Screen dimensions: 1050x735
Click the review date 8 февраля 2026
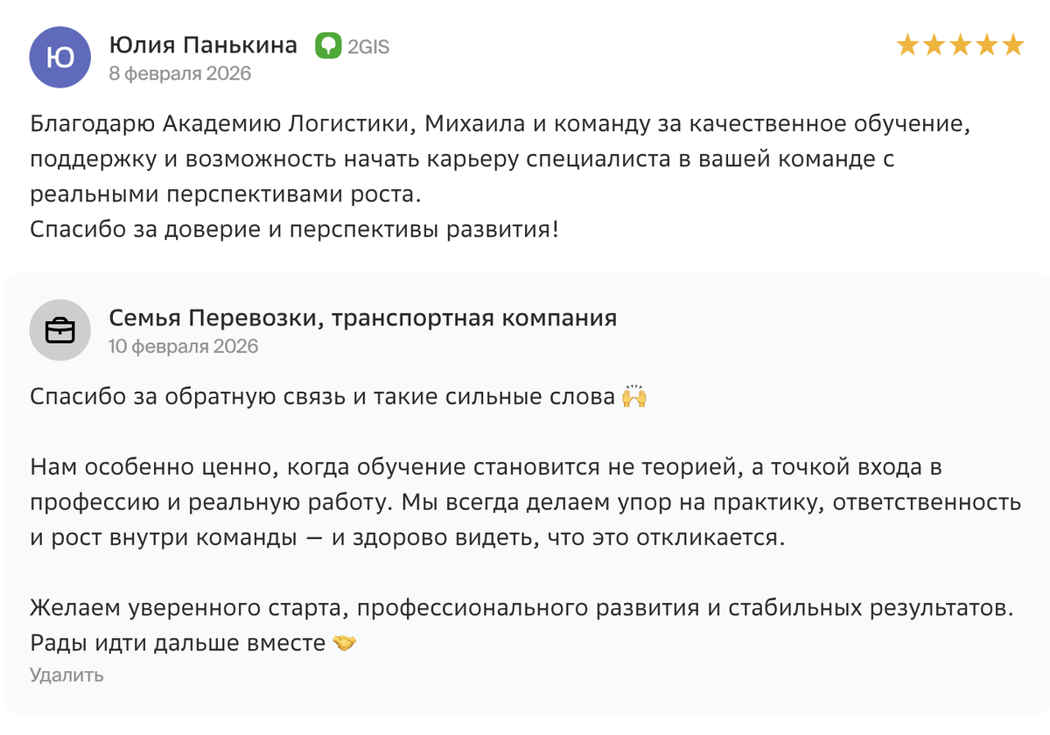click(178, 73)
